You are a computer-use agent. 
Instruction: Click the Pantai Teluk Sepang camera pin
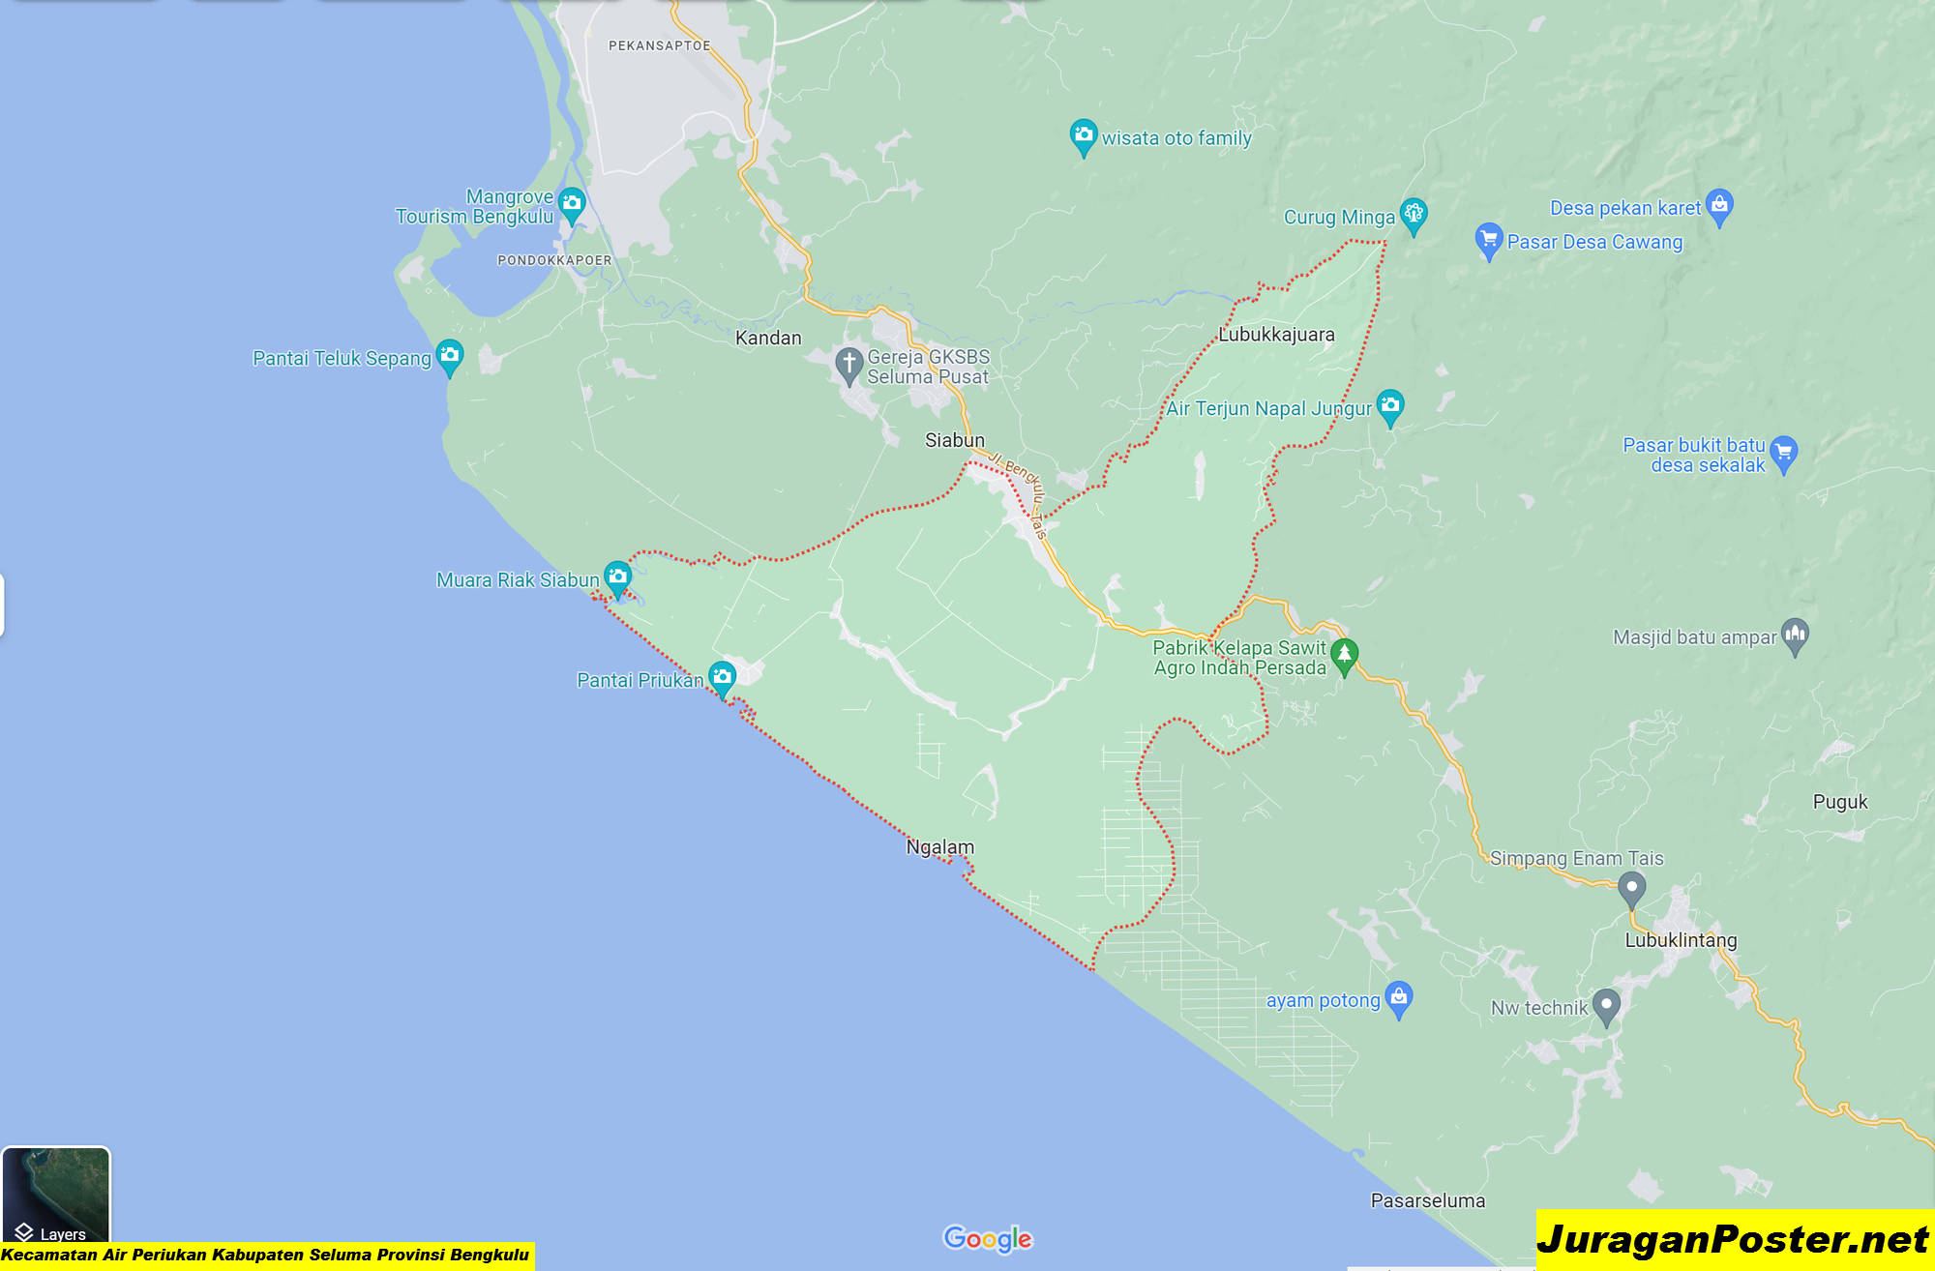point(450,356)
